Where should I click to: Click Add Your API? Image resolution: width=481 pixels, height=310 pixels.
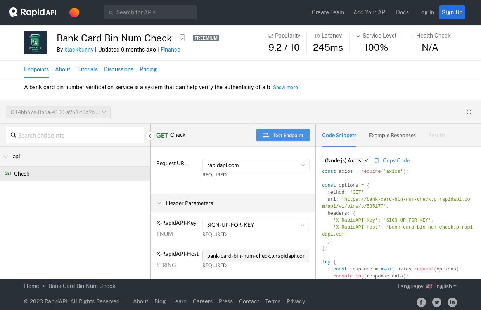point(370,12)
